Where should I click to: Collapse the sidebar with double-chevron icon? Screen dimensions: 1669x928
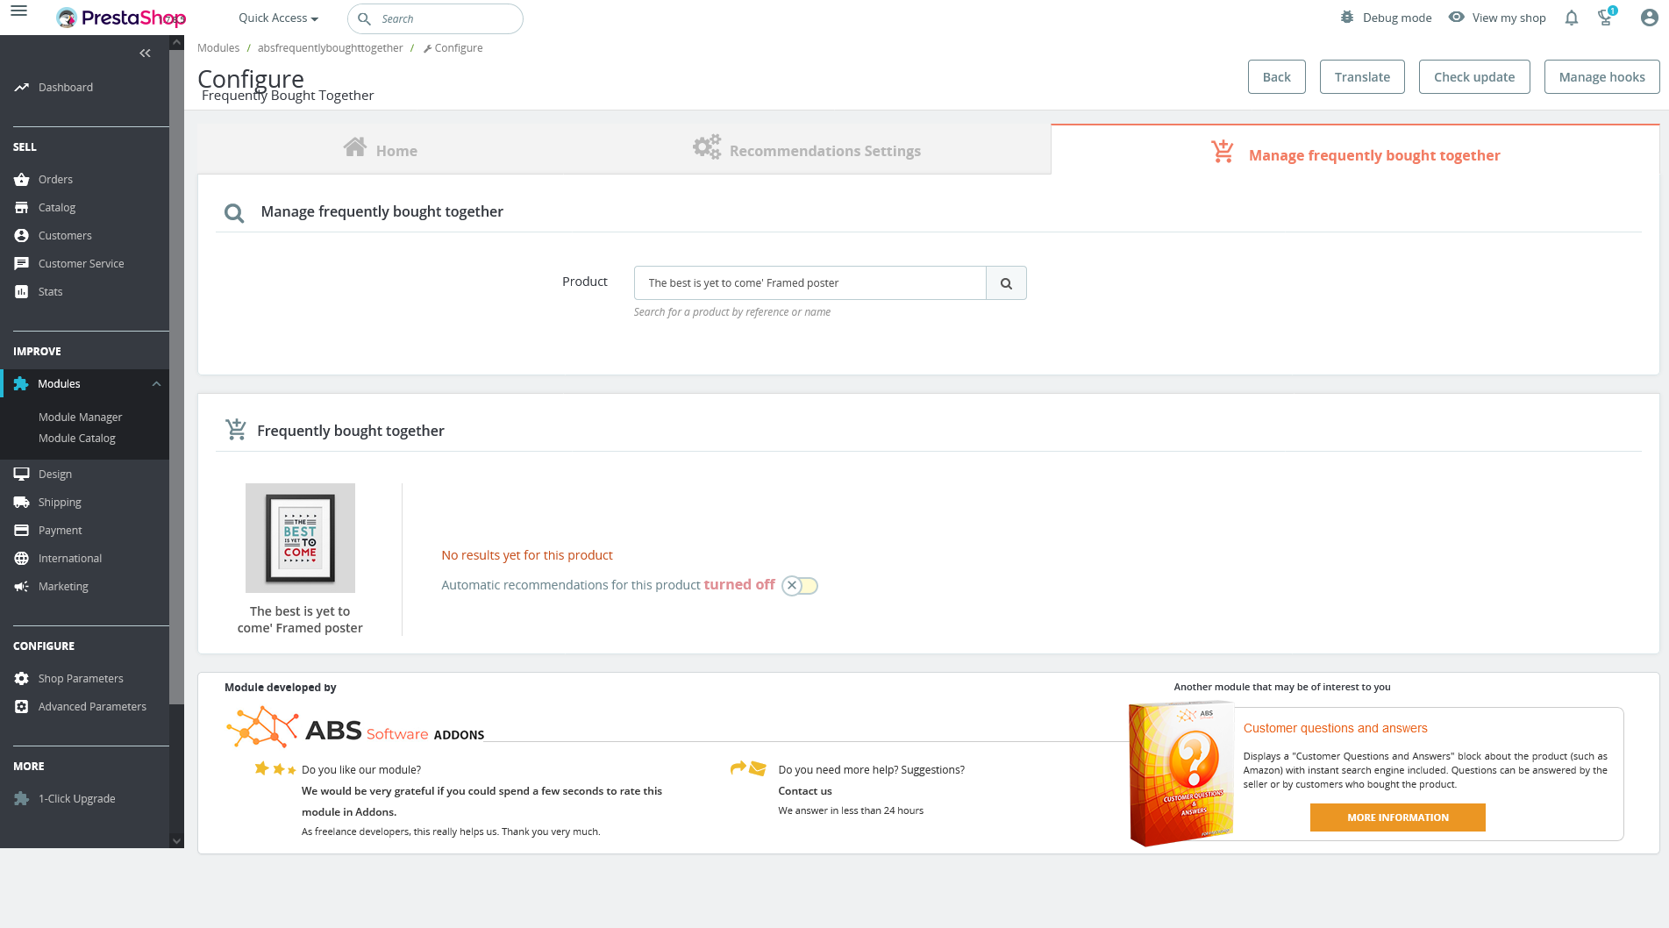(145, 54)
